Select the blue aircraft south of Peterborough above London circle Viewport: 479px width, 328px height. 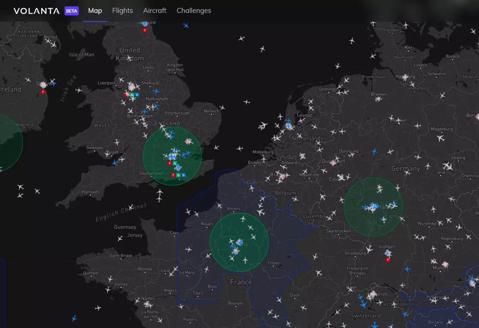tap(171, 134)
